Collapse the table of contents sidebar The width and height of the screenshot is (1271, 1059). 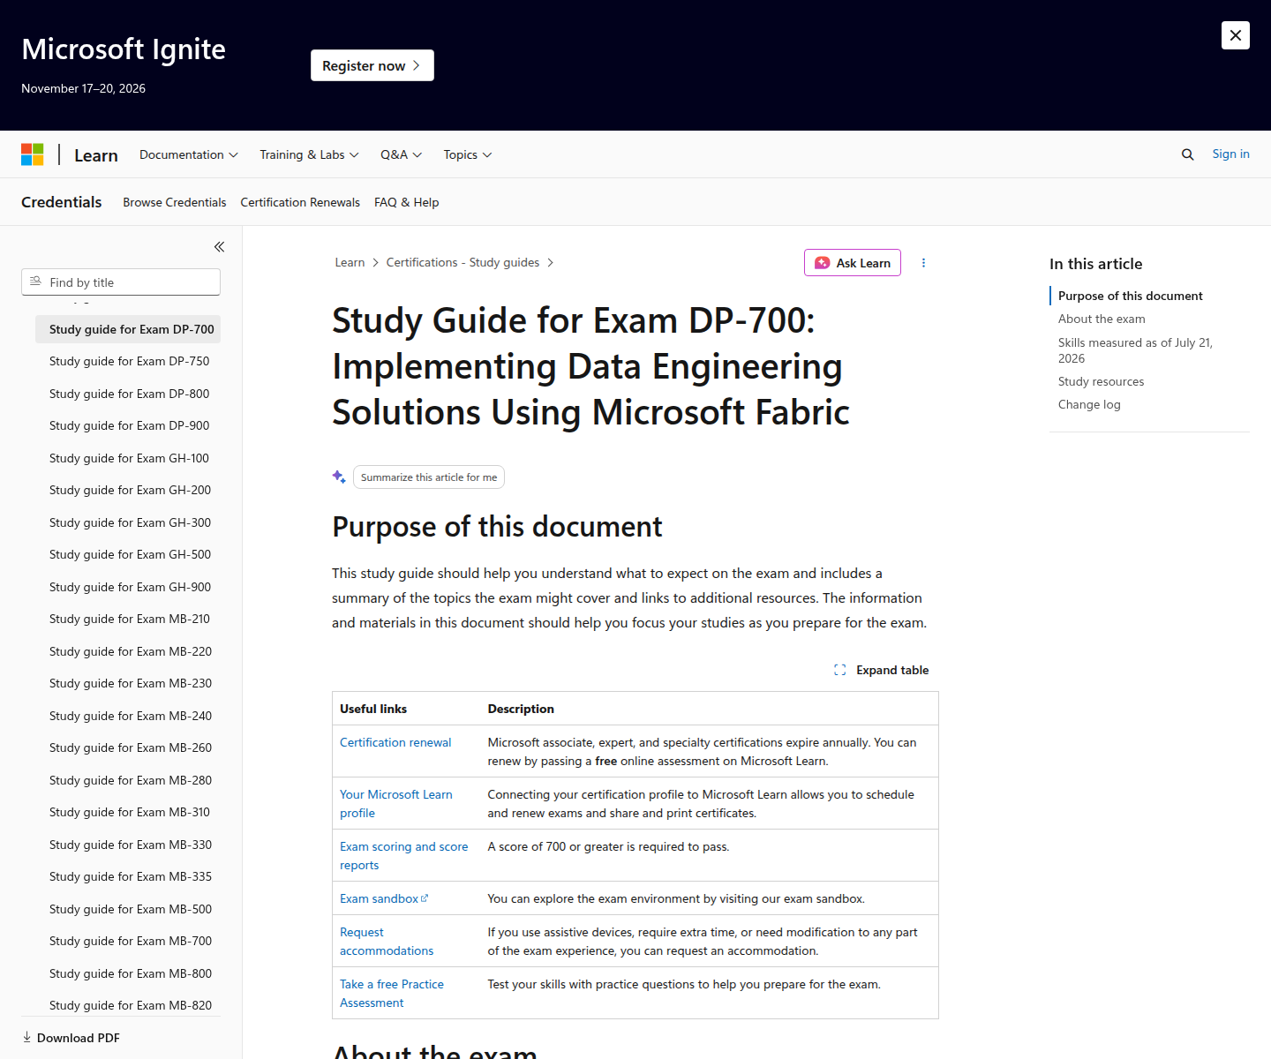(x=219, y=247)
